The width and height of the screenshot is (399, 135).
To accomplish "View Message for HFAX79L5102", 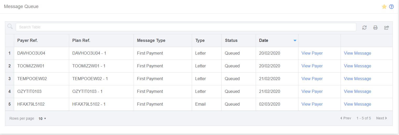I will pos(357,104).
